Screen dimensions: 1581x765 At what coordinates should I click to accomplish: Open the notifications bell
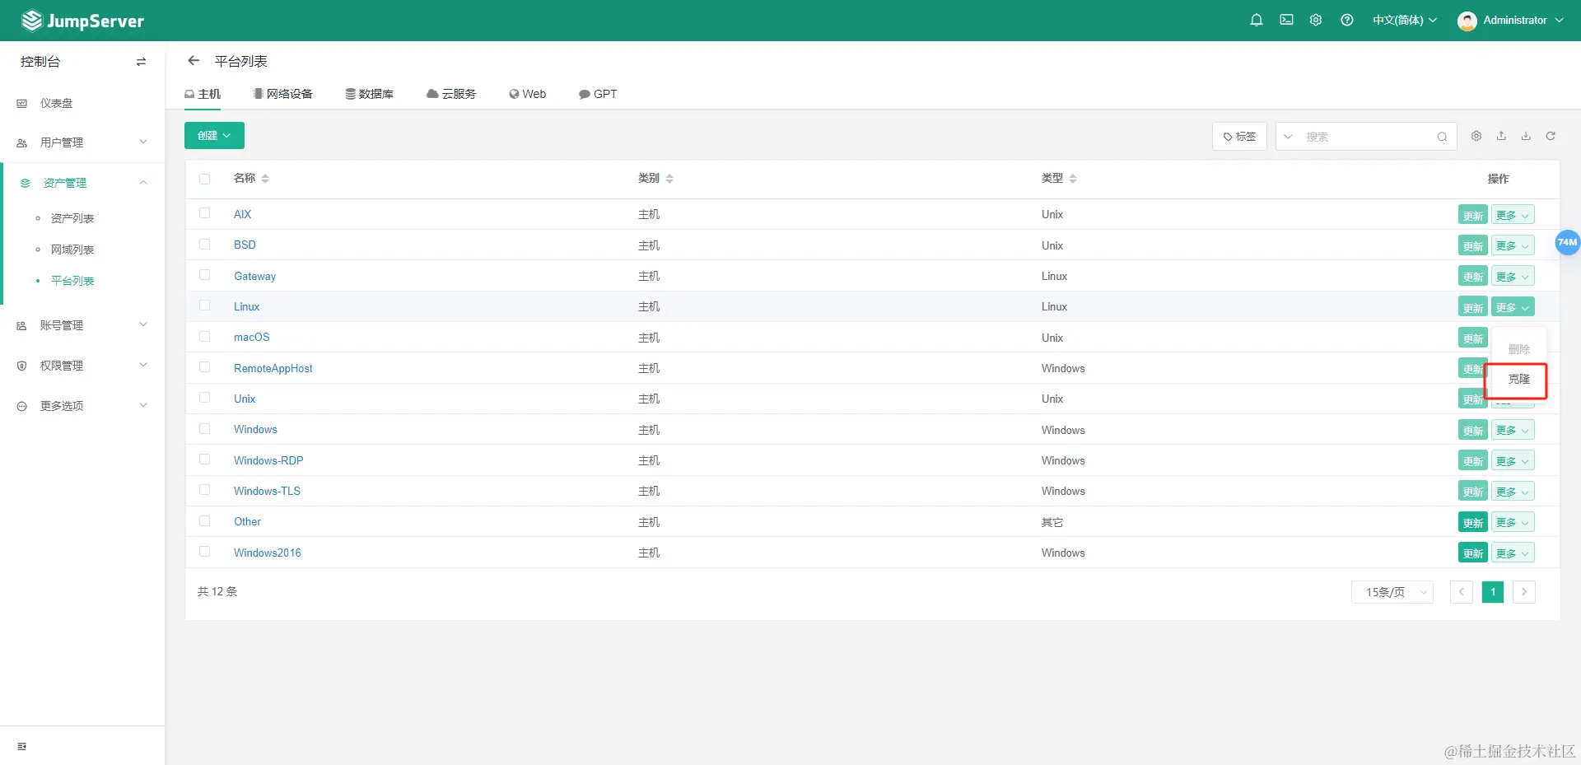tap(1257, 20)
